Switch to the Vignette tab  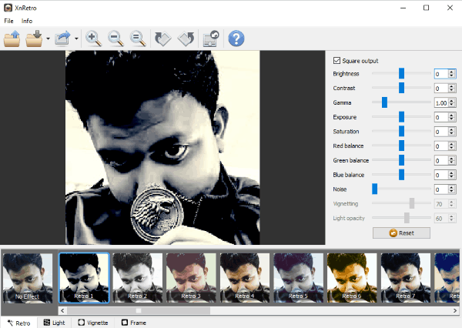(92, 323)
